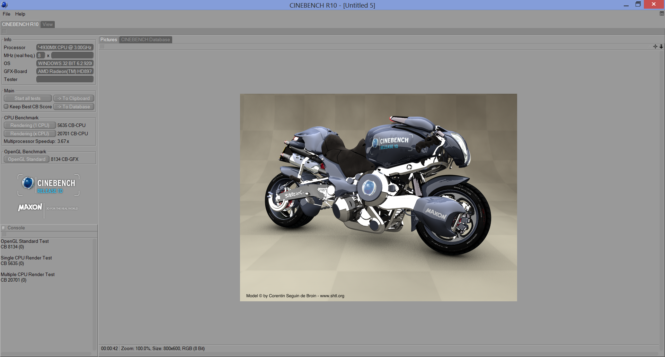This screenshot has width=665, height=357.
Task: Click 'Multiple CPU Render Test' console line
Action: (28, 274)
